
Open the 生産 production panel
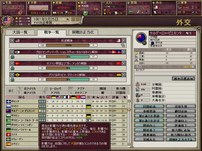(13, 8)
